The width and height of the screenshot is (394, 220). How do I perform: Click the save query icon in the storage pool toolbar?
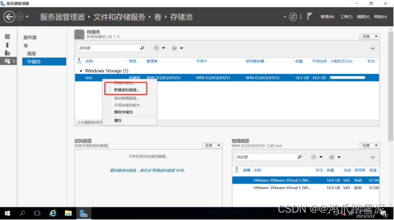point(174,48)
